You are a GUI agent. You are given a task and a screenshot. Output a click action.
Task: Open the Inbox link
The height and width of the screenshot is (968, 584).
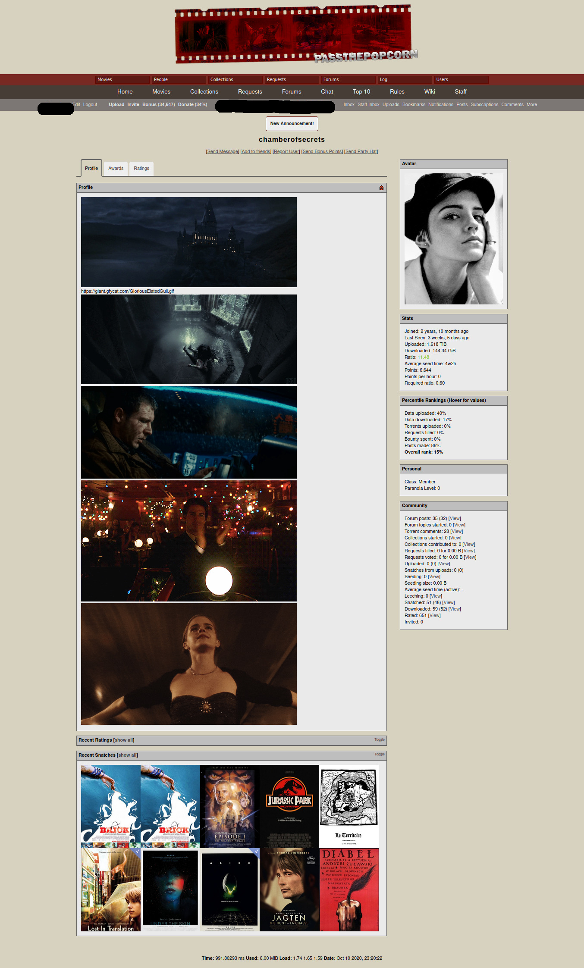coord(349,104)
